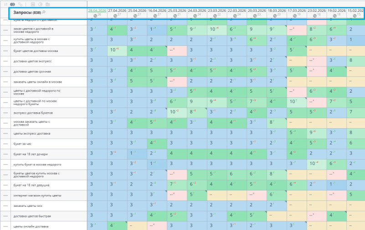Click 27.04.2026 cell '10' for 'букет цветов доставка москва'
365x230 pixels.
[117, 51]
